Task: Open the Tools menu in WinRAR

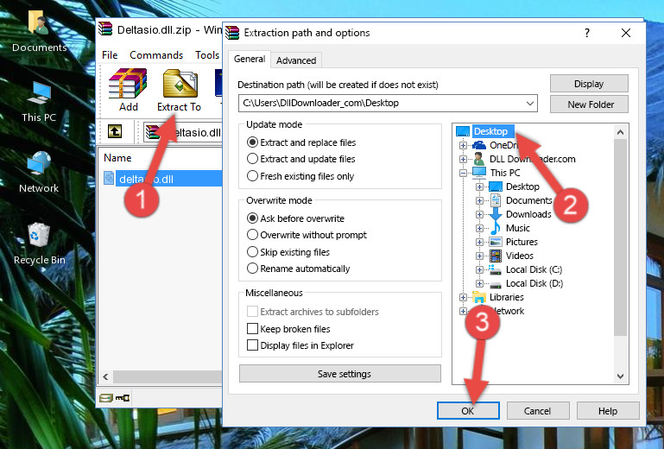Action: click(x=207, y=55)
